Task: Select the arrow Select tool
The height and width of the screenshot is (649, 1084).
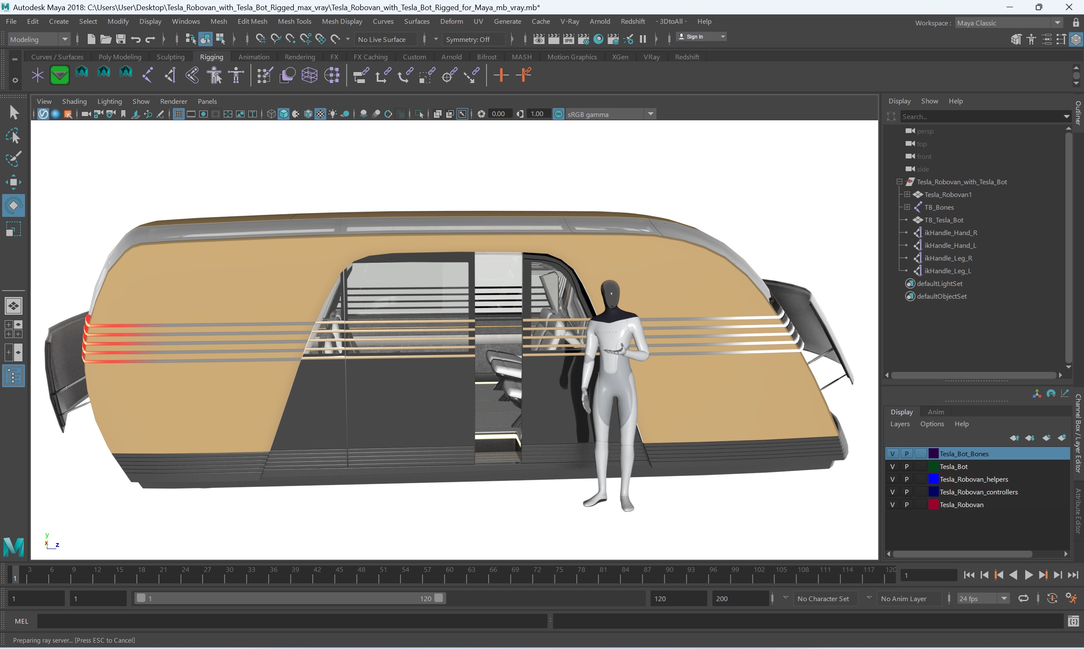Action: click(14, 112)
